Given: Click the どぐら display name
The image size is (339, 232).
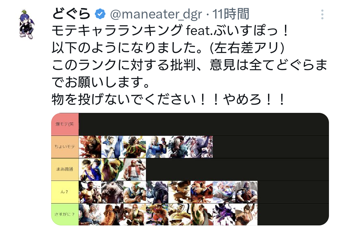Looking at the screenshot, I should (71, 14).
